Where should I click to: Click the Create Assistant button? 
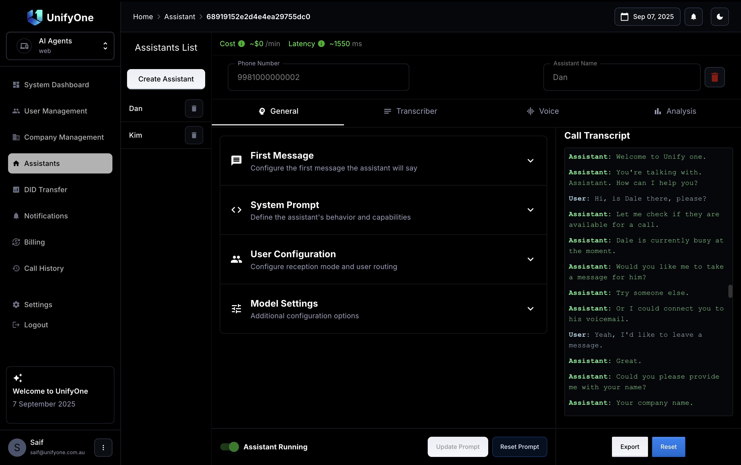(x=166, y=79)
